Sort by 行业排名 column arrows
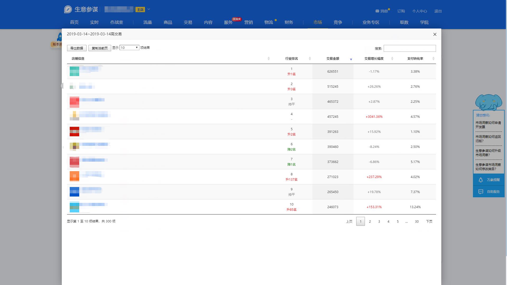Screen dimensions: 507x285 point(310,59)
